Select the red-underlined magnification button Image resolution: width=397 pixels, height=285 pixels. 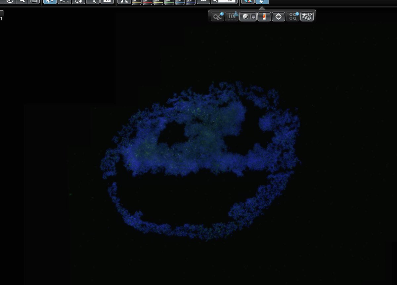(x=147, y=2)
